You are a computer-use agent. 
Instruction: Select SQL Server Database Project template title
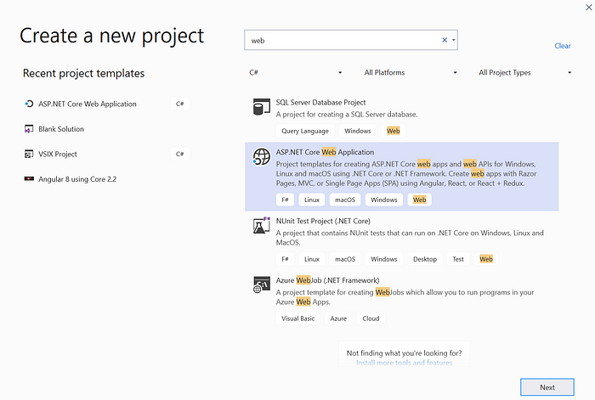pos(320,103)
